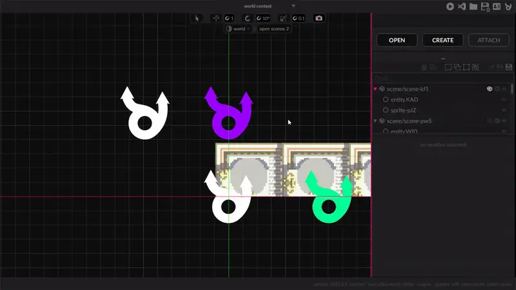Select the pointer tool in viewport toolbar
The image size is (516, 290).
coord(197,18)
